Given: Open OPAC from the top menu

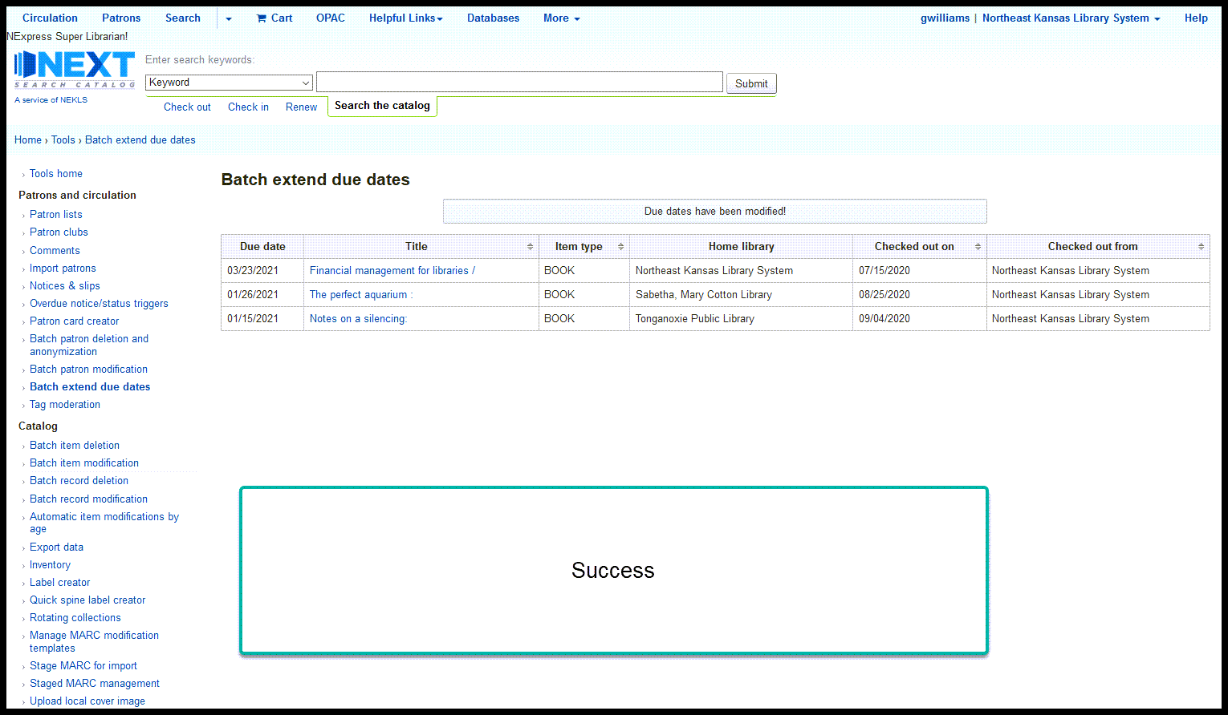Looking at the screenshot, I should 331,18.
